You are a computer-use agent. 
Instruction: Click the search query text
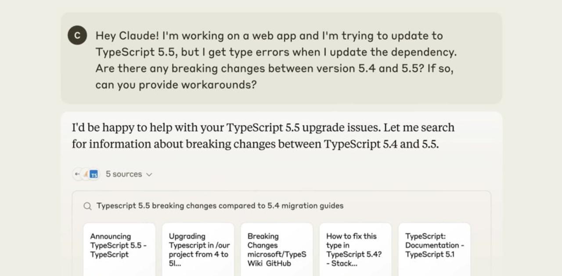coord(220,206)
